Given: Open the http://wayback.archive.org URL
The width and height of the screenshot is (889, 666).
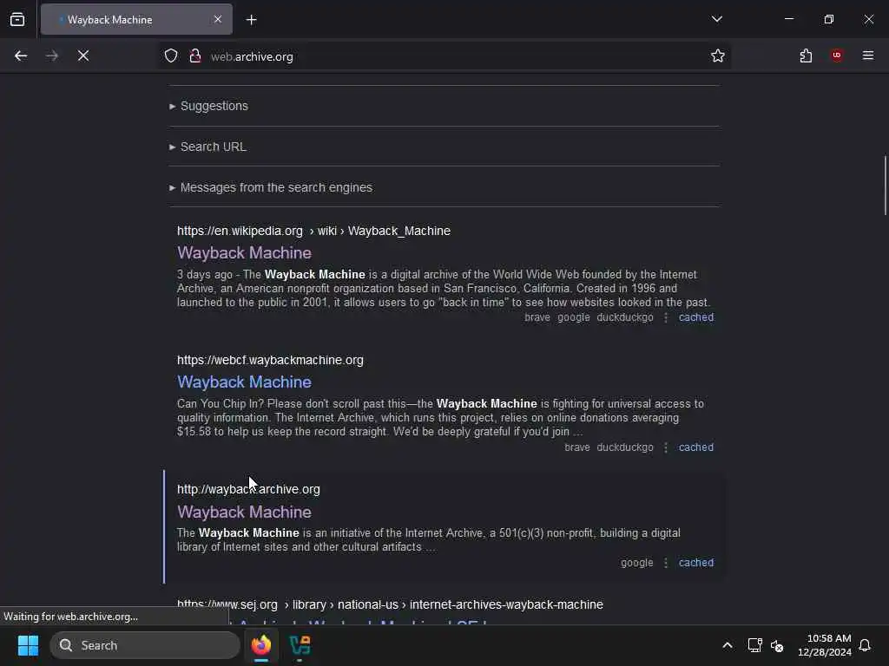Looking at the screenshot, I should tap(248, 489).
